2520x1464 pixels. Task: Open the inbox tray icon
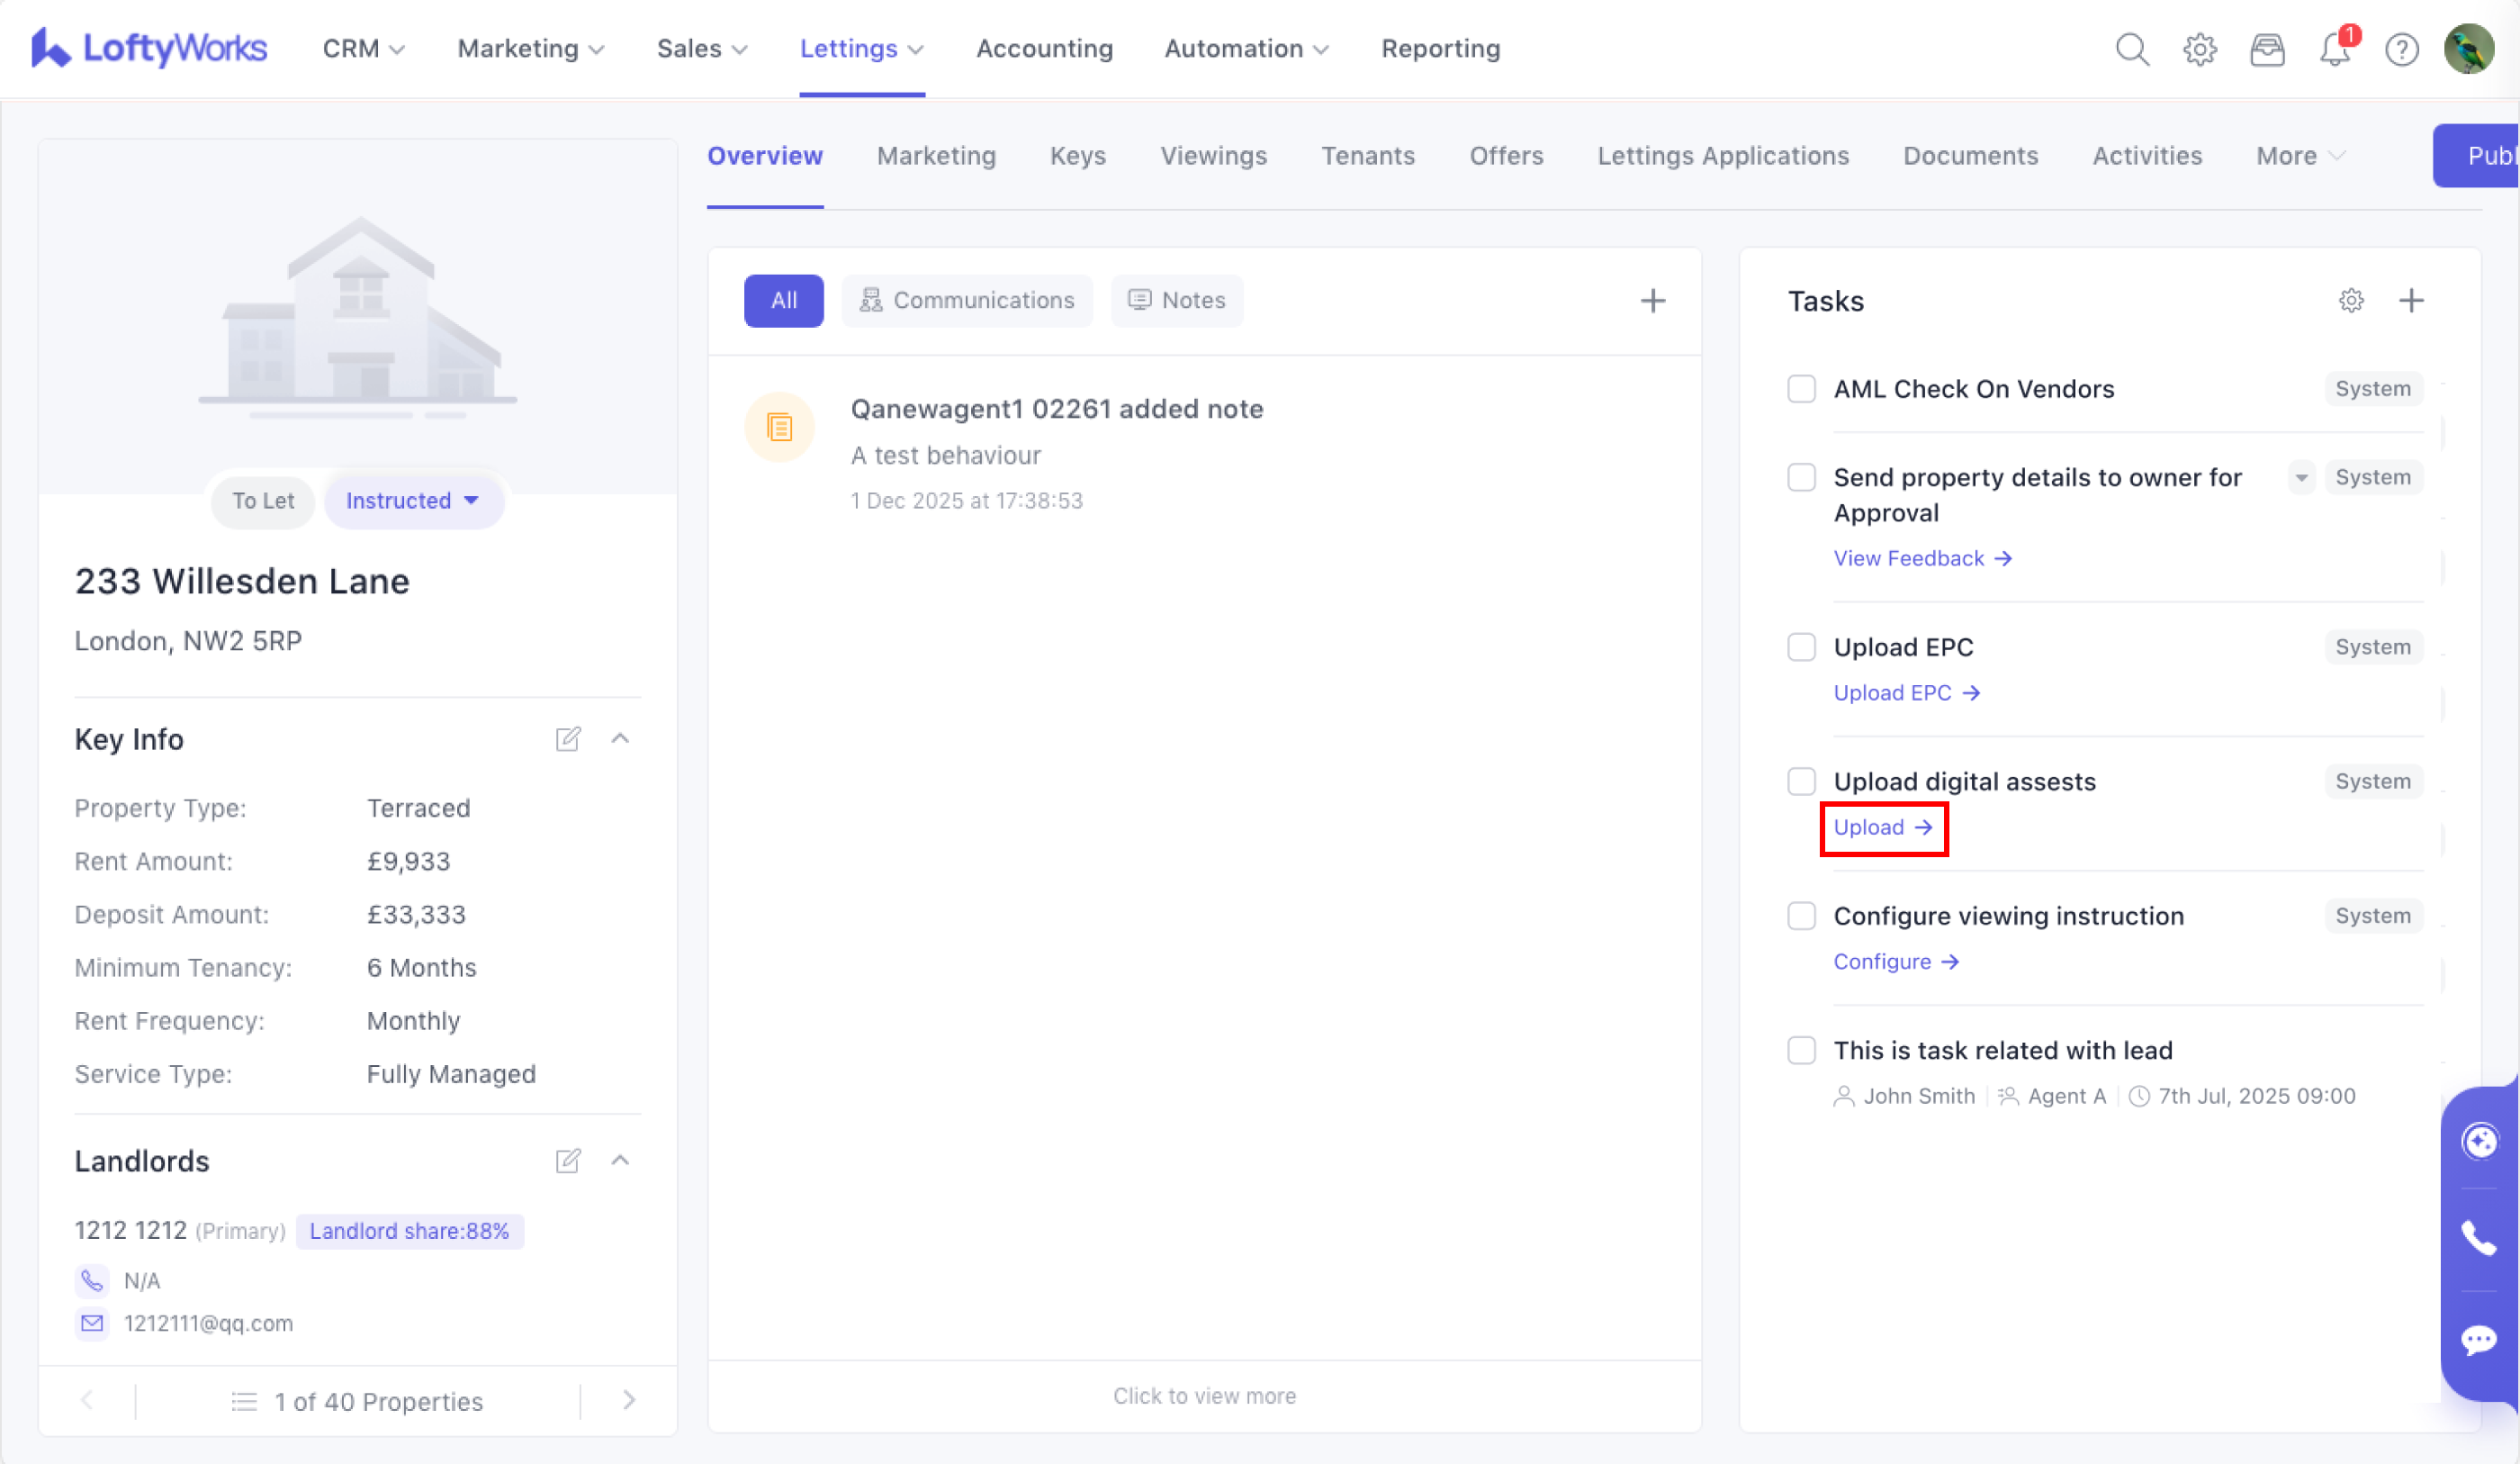click(x=2266, y=49)
